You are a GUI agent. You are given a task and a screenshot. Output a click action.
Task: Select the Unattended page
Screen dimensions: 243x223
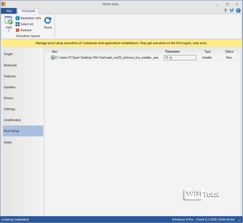[x=23, y=120]
